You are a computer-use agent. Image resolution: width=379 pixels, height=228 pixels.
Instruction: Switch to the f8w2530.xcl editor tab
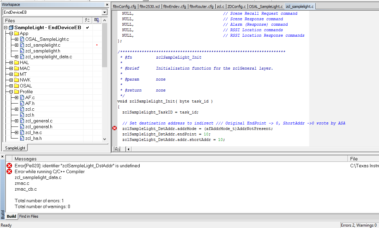150,7
